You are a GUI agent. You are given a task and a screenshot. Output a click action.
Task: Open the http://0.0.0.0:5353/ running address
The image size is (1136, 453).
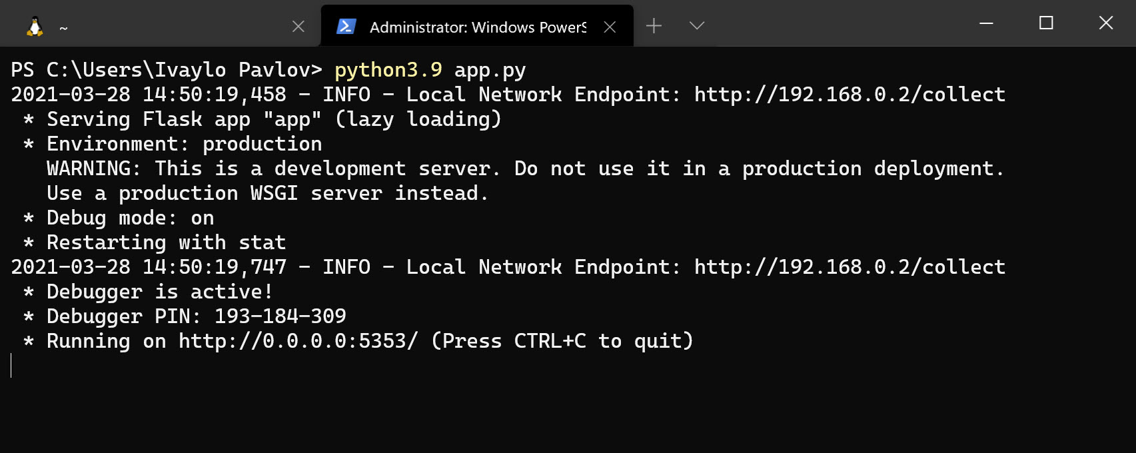(298, 341)
